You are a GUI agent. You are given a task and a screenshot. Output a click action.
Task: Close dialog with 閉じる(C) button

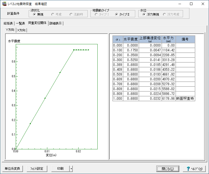(168, 169)
